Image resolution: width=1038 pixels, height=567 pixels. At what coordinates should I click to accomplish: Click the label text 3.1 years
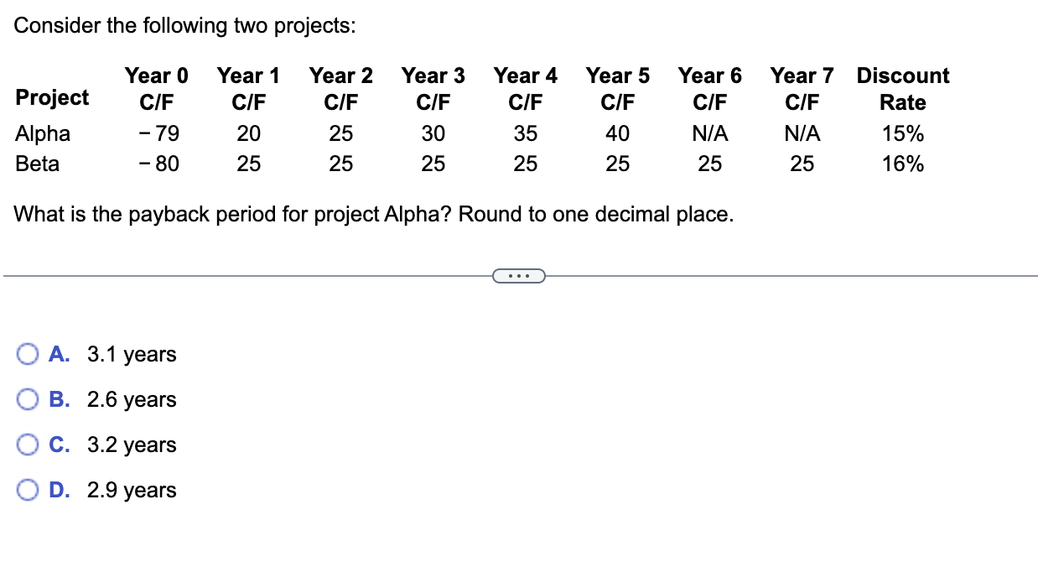(x=132, y=354)
